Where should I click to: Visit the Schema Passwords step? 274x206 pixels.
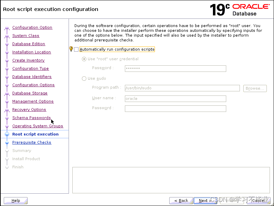point(31,118)
